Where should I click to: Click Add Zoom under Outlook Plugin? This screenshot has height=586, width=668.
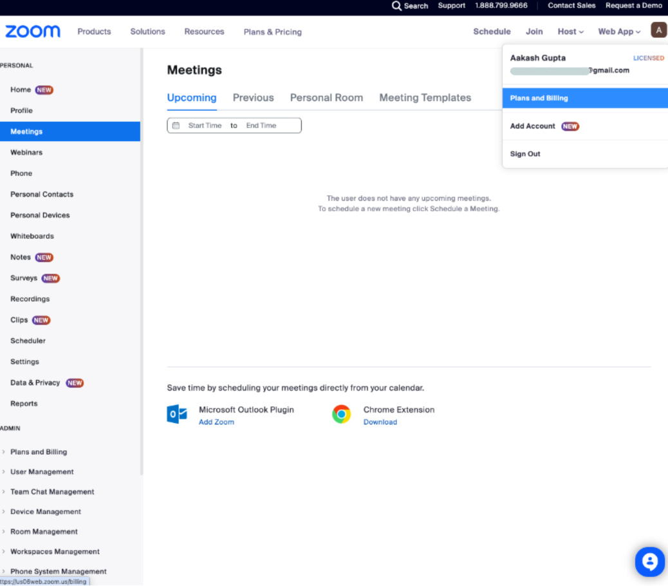tap(216, 422)
